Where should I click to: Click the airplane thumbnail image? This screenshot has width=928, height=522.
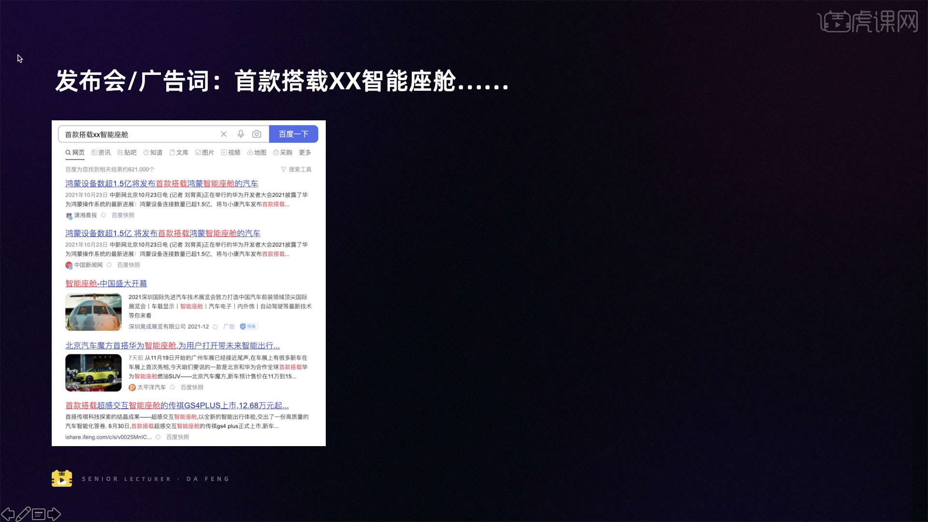point(93,312)
